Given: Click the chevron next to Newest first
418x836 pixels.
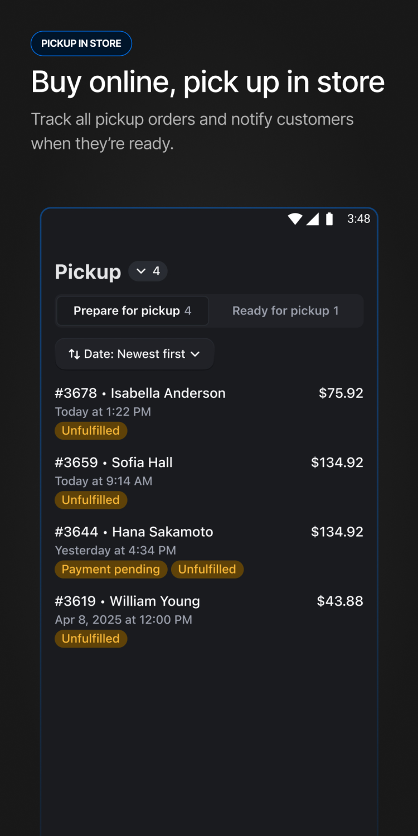Looking at the screenshot, I should coord(195,354).
